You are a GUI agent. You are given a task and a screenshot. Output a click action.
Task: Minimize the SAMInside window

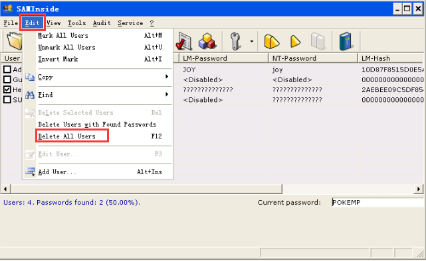[397, 9]
